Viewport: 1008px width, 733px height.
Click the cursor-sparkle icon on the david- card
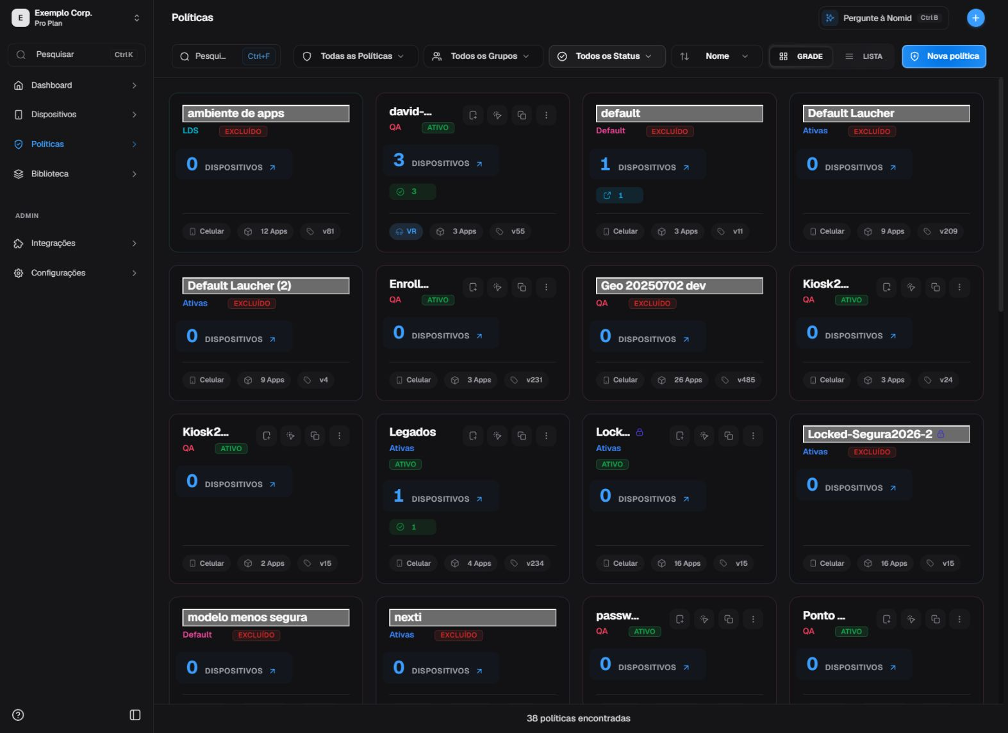[x=497, y=115]
